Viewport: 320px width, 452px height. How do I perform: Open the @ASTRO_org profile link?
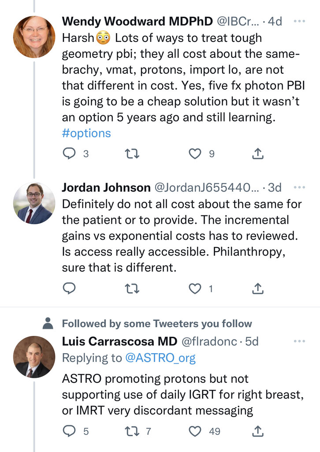[x=160, y=358]
